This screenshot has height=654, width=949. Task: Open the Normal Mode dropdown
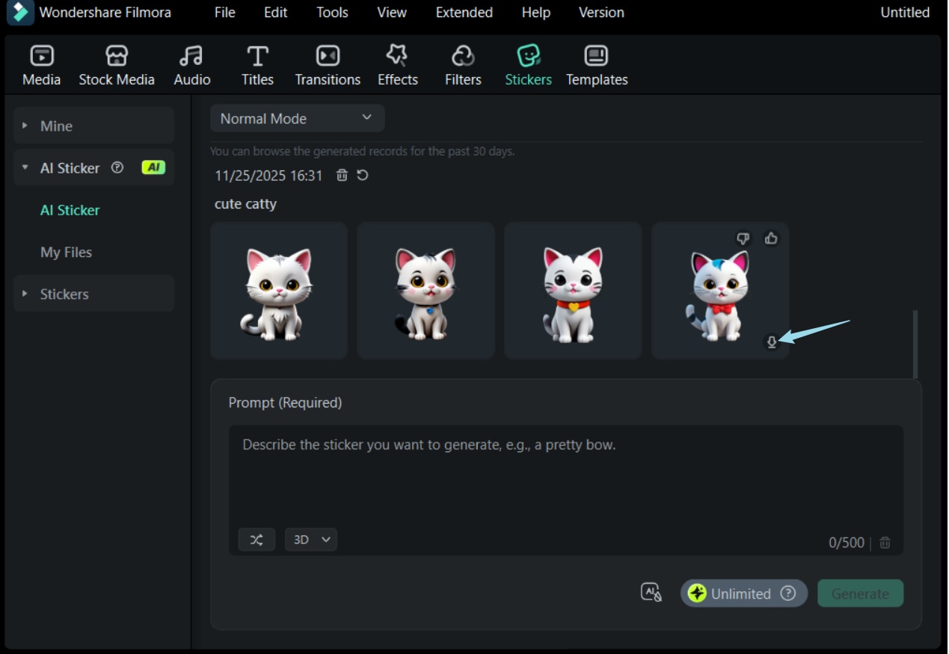pos(297,118)
